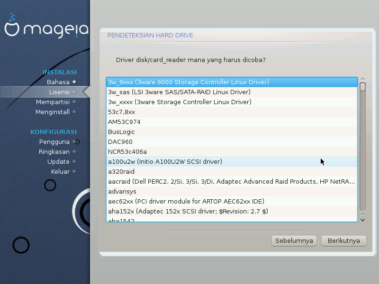Click the Sebelumnya button to go back
This screenshot has width=379, height=284.
[294, 241]
